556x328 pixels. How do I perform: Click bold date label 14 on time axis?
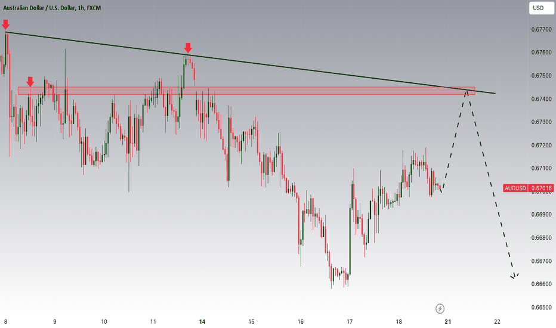point(202,322)
